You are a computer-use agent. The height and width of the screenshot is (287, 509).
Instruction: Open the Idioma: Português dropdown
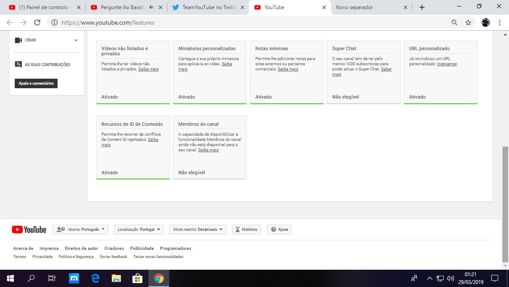pyautogui.click(x=80, y=229)
